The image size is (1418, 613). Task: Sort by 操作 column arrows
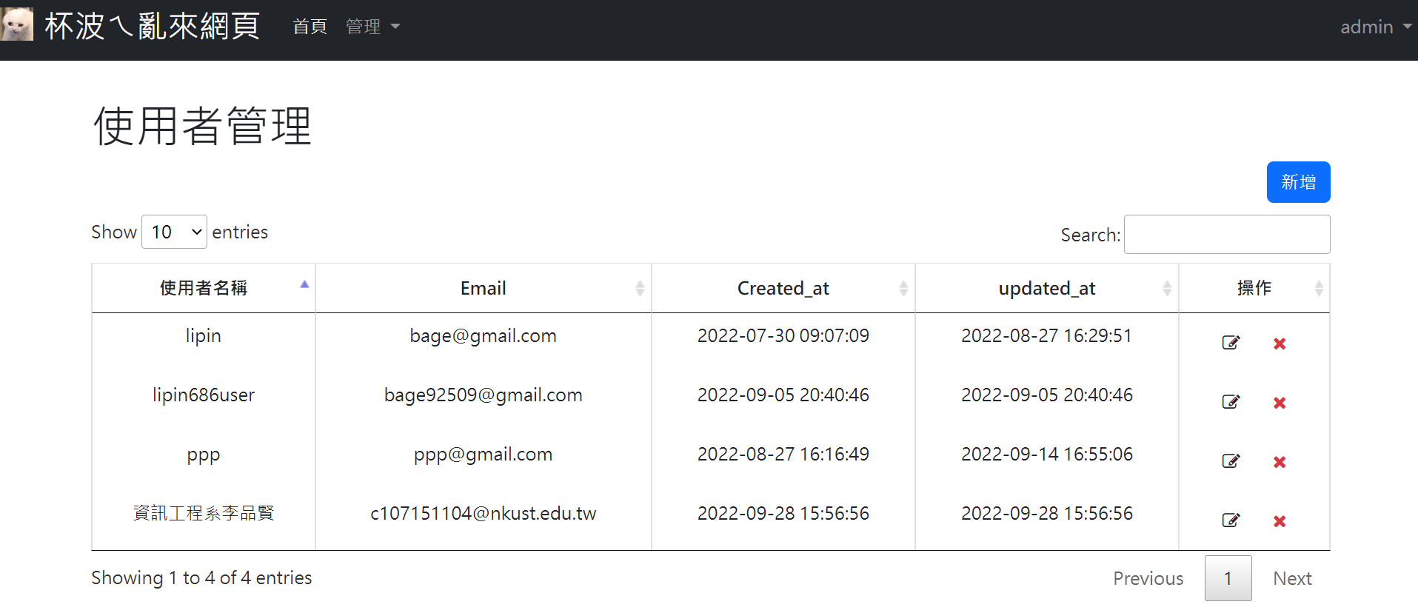(x=1319, y=289)
